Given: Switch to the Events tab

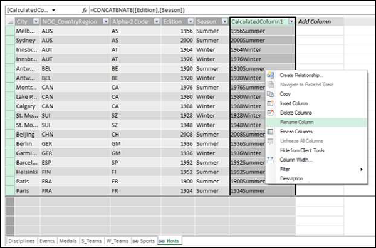Looking at the screenshot, I should pos(47,241).
